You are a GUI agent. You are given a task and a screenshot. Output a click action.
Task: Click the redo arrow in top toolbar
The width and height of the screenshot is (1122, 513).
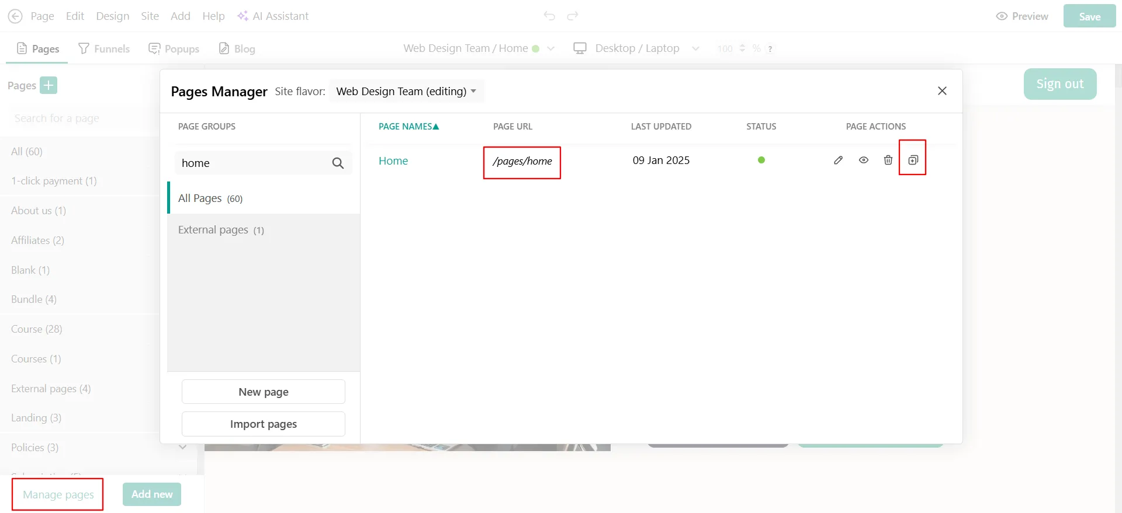[x=573, y=16]
